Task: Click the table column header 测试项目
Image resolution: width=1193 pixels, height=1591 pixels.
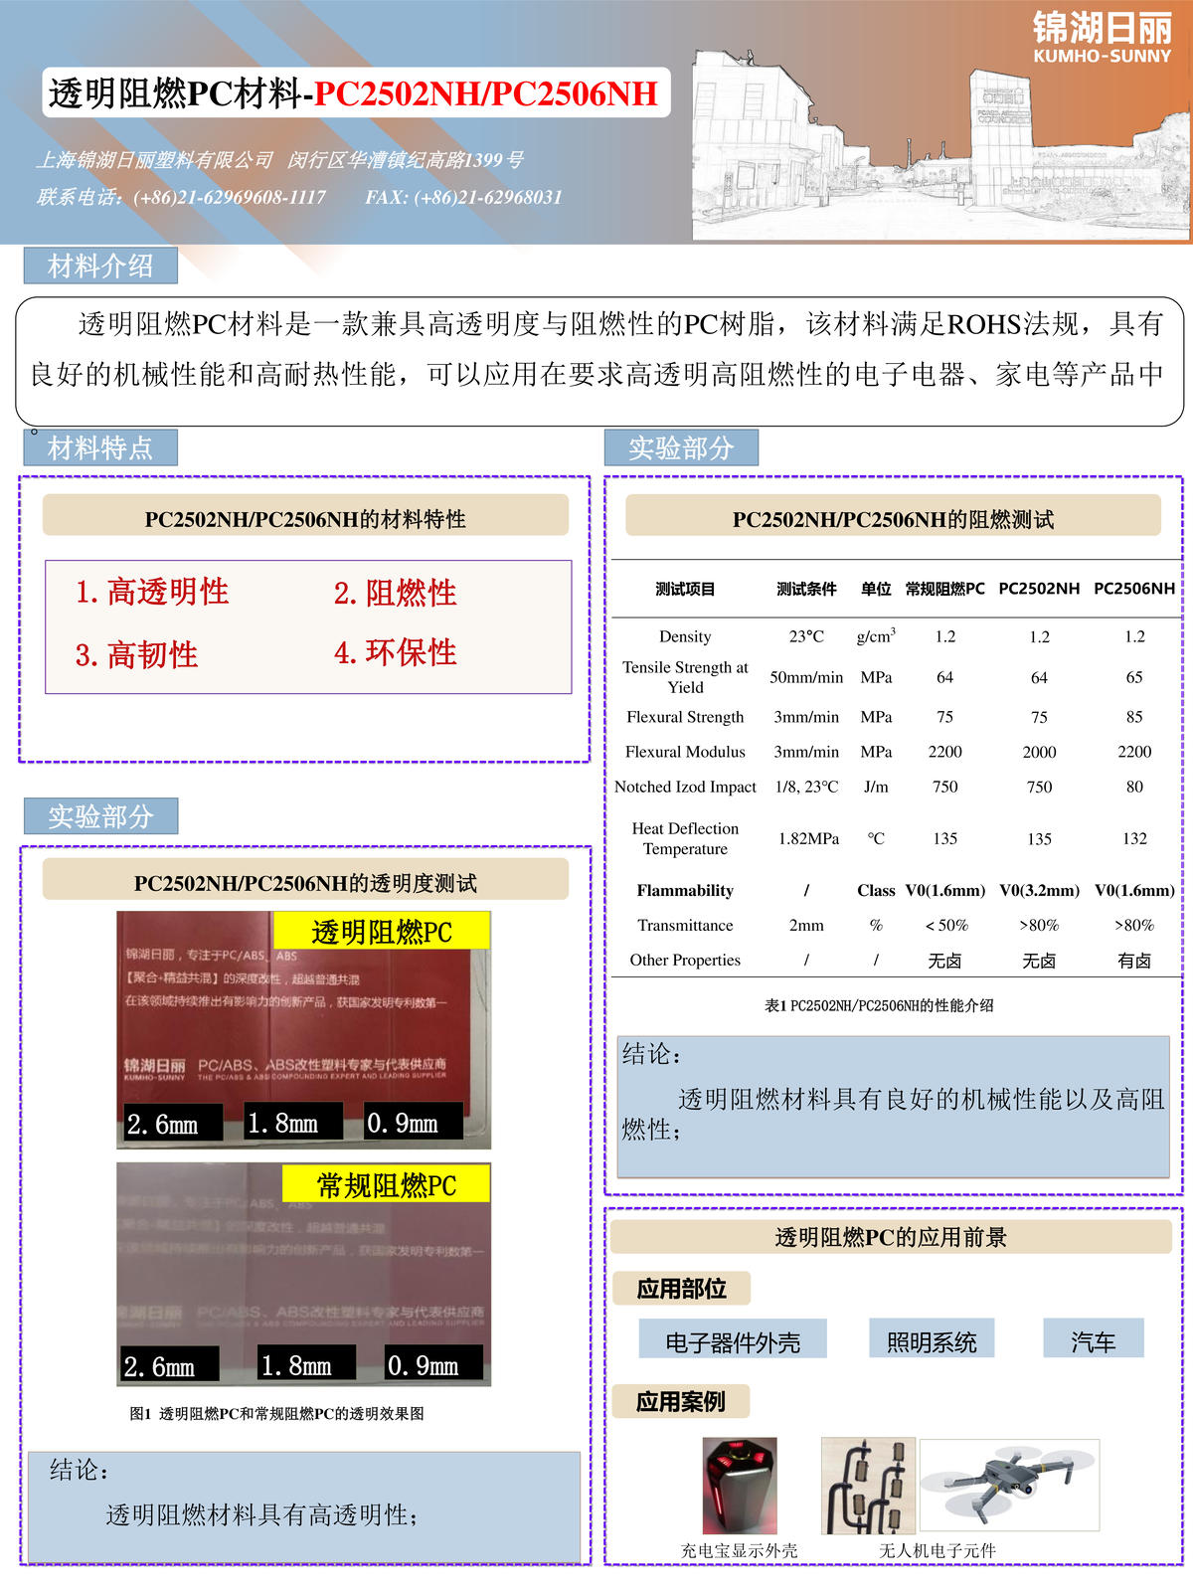Action: 685,589
